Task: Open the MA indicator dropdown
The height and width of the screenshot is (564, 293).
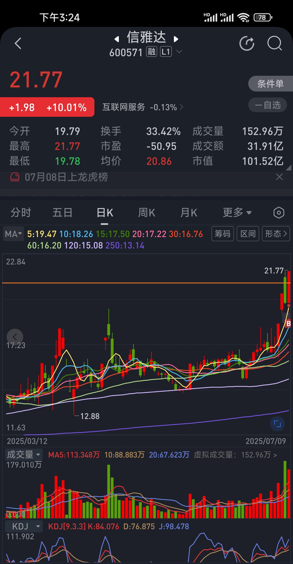Action: coord(13,234)
